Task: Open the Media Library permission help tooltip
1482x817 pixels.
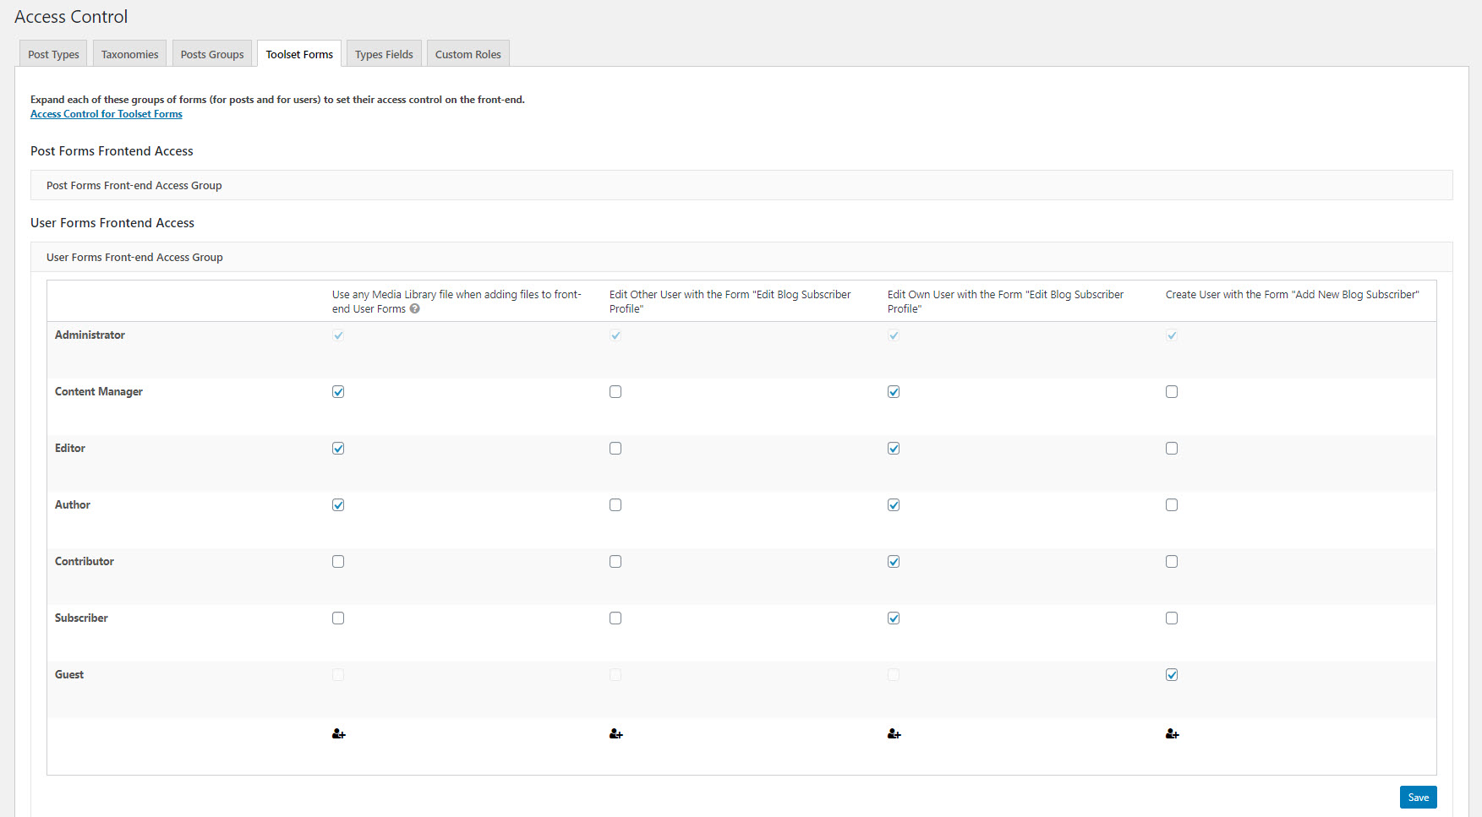Action: [x=414, y=308]
